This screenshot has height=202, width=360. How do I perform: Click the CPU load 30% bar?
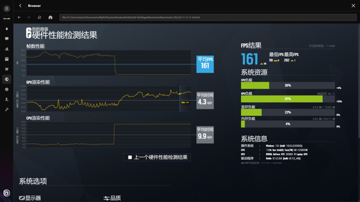[288, 85]
